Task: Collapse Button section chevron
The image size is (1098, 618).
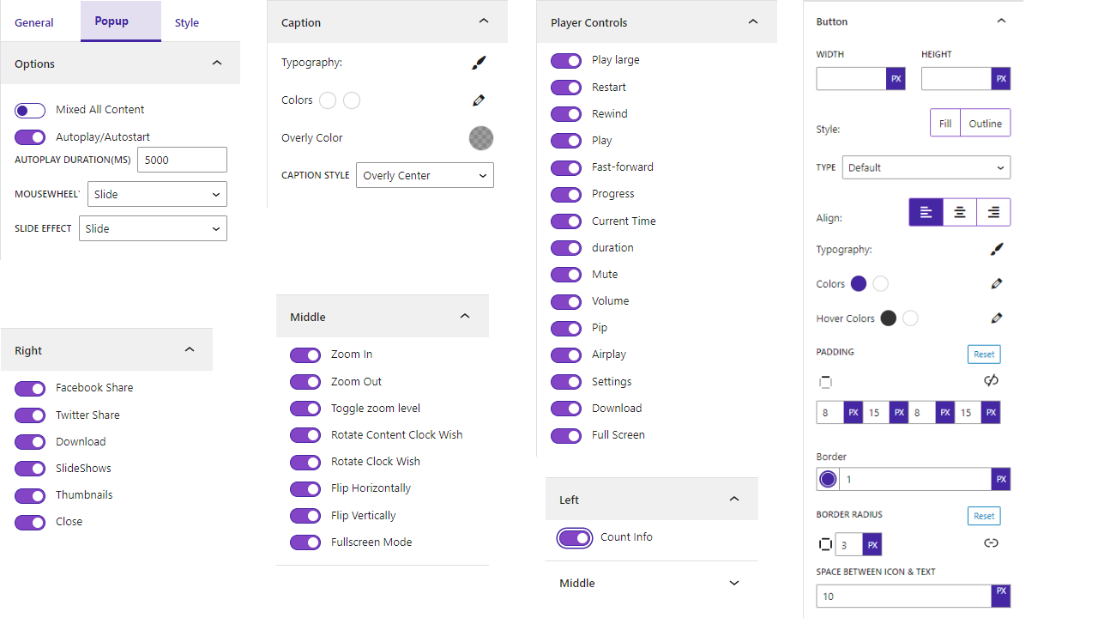Action: point(1001,21)
